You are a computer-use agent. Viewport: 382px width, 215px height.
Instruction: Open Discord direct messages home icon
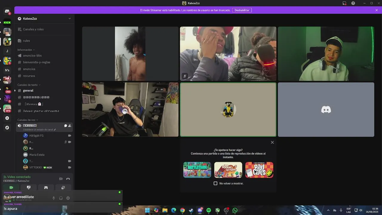coord(7,11)
